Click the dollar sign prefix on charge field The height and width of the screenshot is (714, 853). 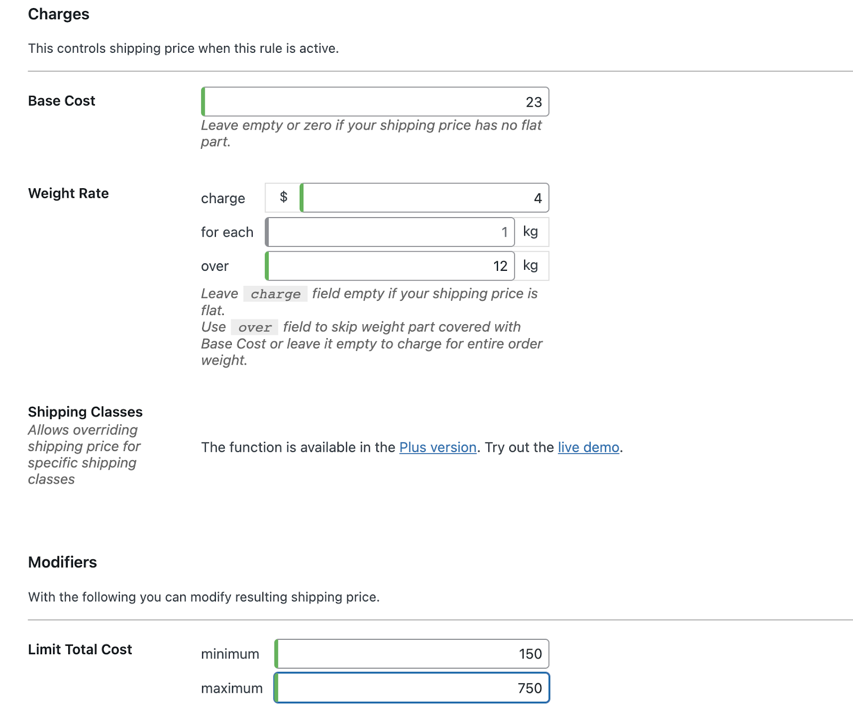tap(283, 197)
